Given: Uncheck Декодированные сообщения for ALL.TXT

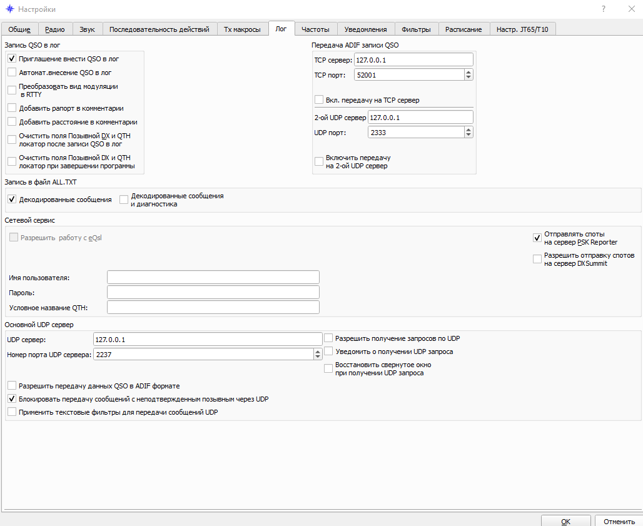Looking at the screenshot, I should (12, 200).
